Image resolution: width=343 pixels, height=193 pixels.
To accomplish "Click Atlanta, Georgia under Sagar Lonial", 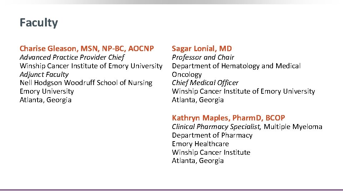I will point(198,100).
